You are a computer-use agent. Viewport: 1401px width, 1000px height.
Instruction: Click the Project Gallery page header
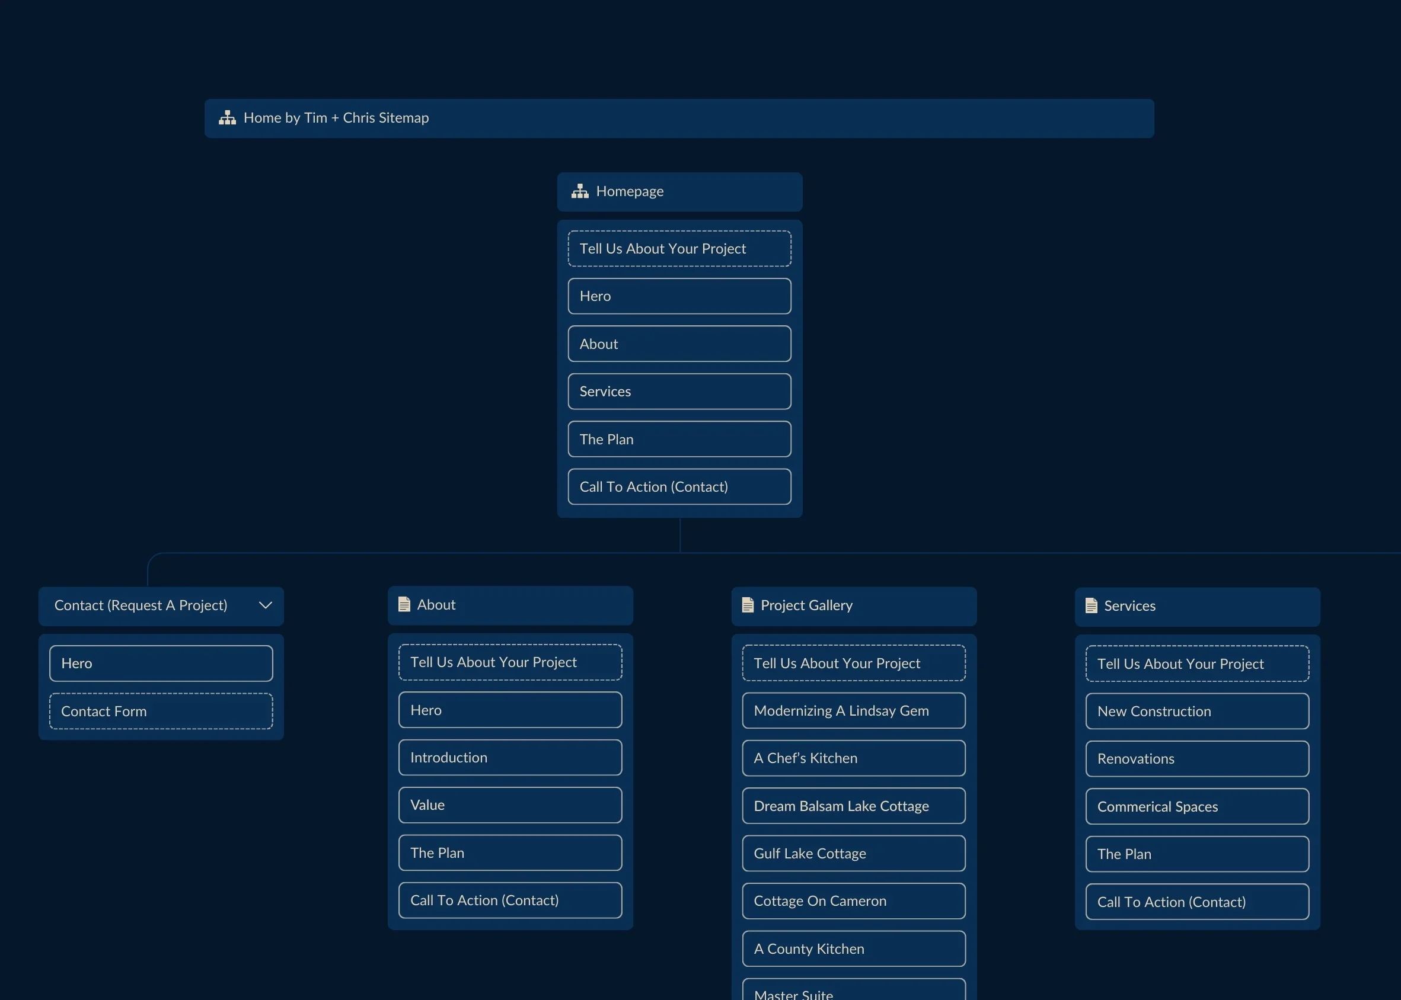[x=853, y=605]
